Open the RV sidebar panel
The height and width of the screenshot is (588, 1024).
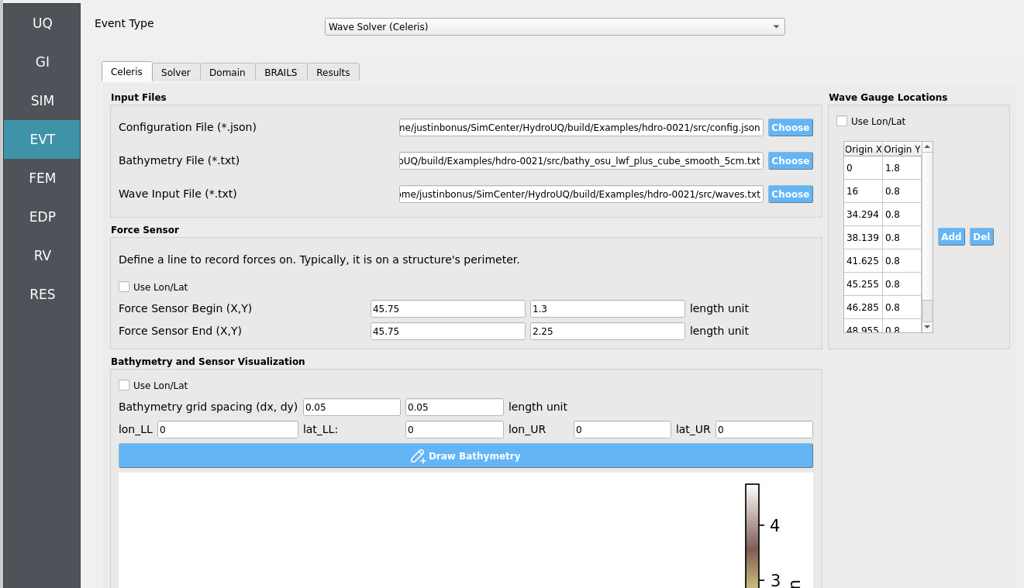pyautogui.click(x=42, y=256)
